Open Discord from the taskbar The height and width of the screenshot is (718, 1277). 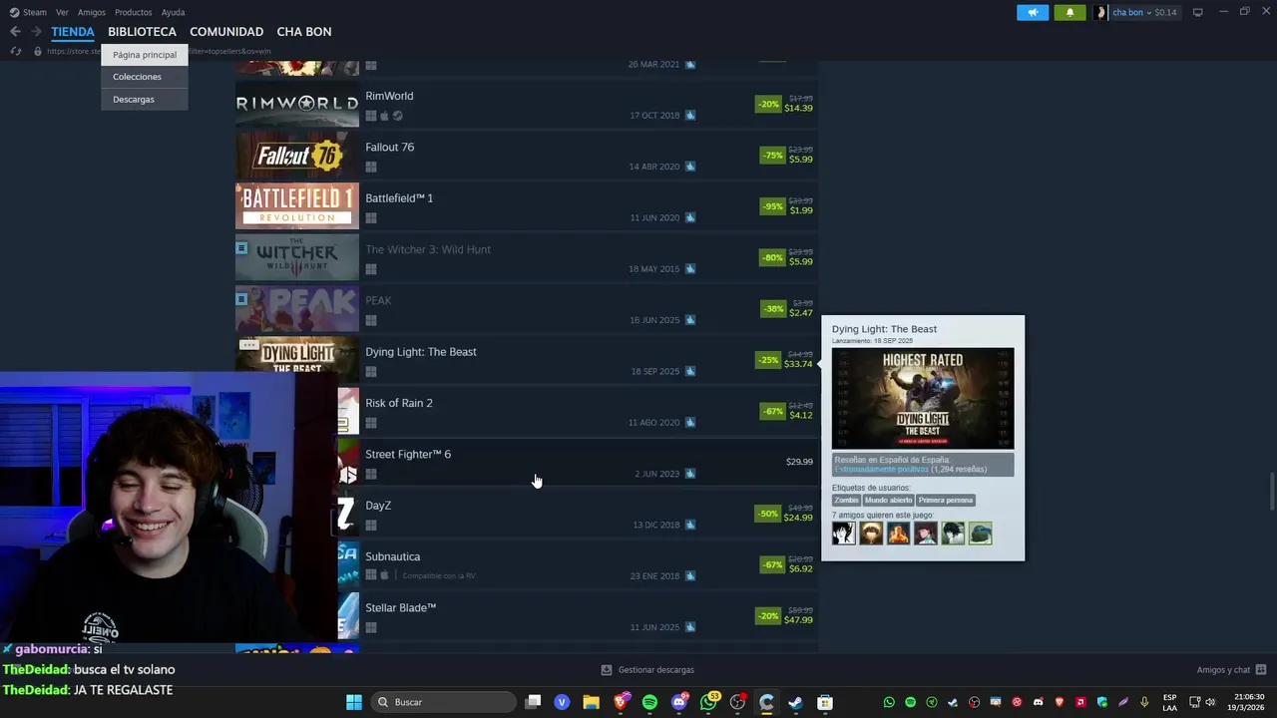[679, 702]
